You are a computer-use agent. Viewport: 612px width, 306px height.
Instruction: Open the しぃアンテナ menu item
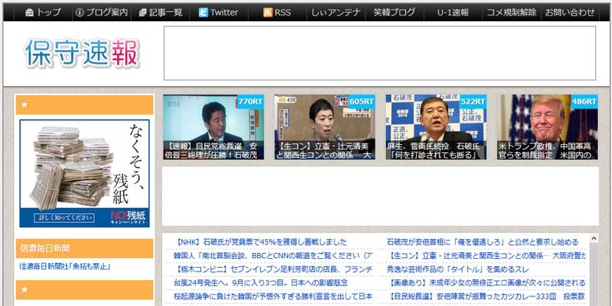(335, 13)
